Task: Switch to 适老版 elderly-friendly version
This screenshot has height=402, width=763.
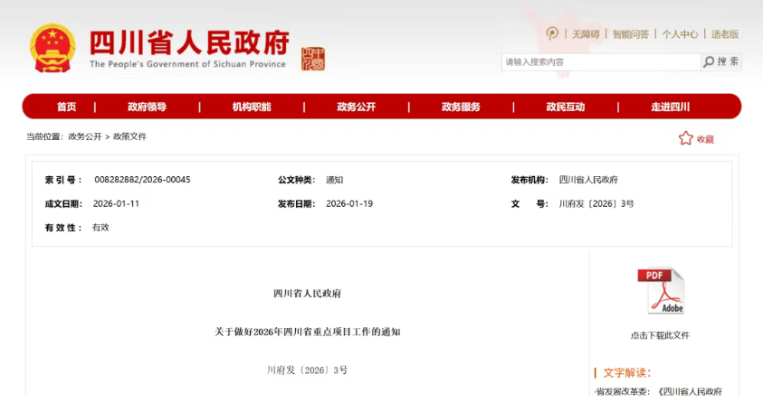Action: (x=725, y=34)
